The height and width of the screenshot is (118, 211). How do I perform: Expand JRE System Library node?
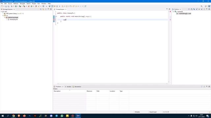(x=3, y=14)
